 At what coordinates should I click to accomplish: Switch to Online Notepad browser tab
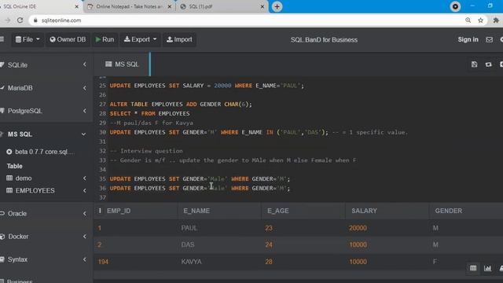[x=129, y=6]
